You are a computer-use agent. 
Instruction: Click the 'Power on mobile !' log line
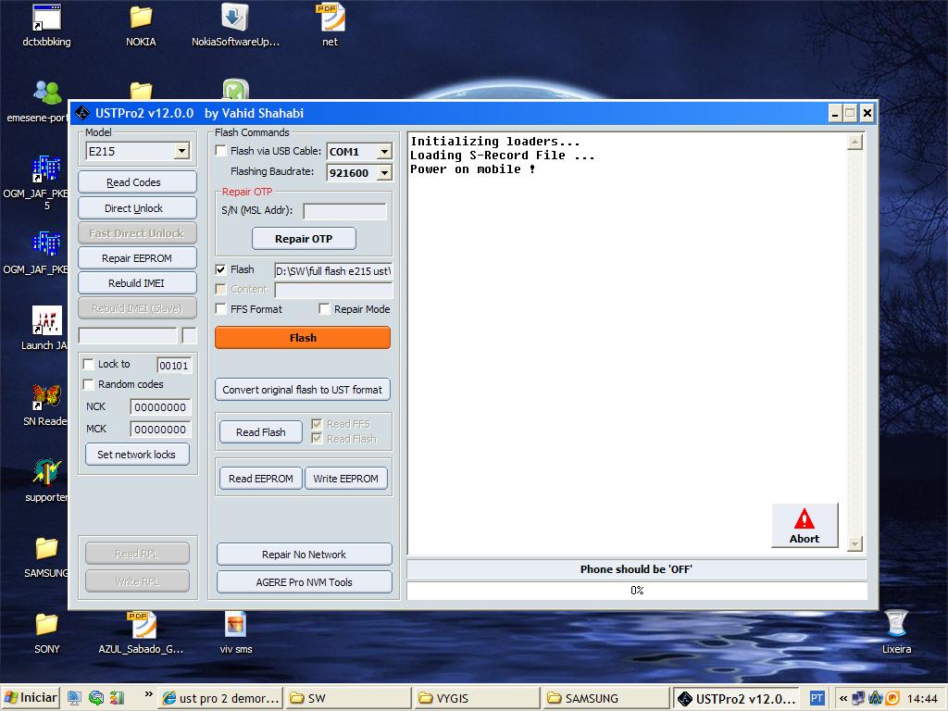pyautogui.click(x=472, y=169)
